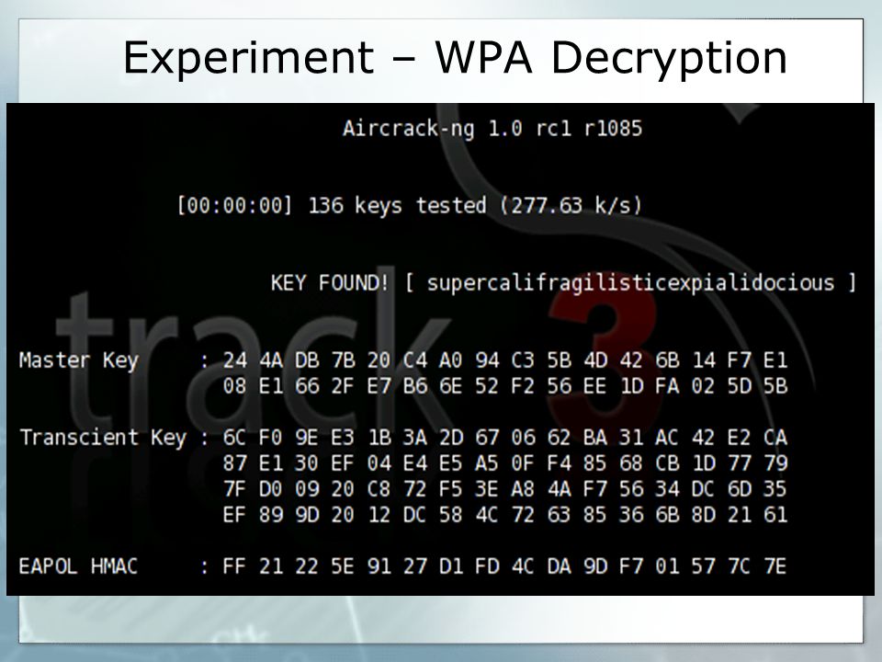Image resolution: width=882 pixels, height=662 pixels.
Task: Click the Master Key row starting with '24 4A DB'
Action: click(x=505, y=360)
